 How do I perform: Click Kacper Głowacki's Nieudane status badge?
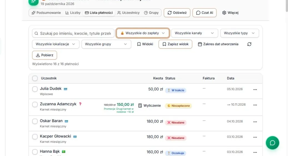click(x=176, y=138)
